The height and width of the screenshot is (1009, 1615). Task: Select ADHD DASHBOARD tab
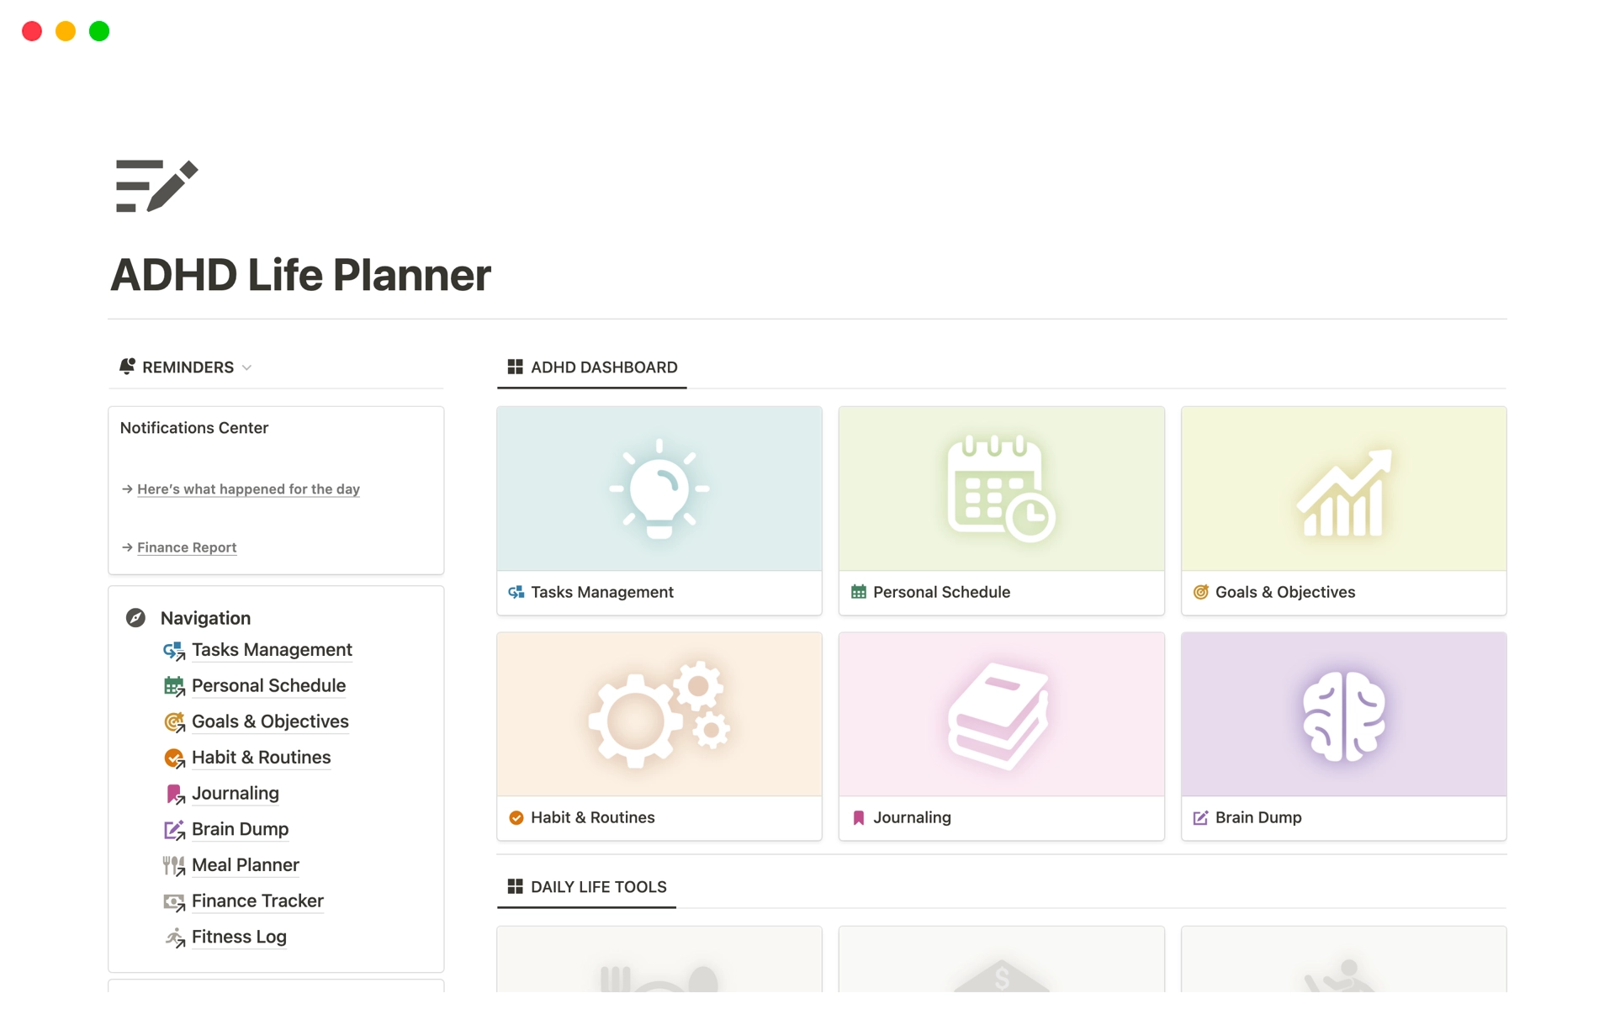click(x=594, y=367)
